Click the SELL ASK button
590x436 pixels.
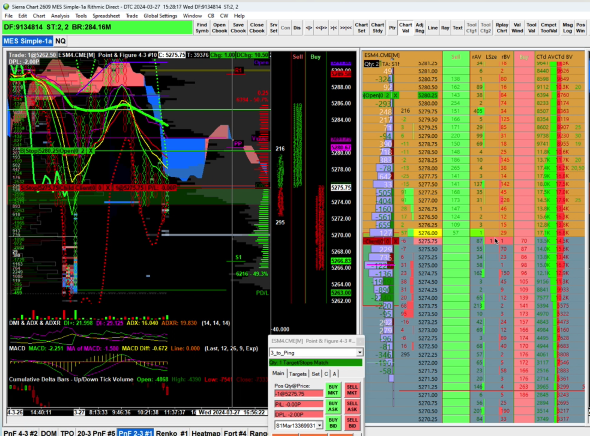pos(352,406)
